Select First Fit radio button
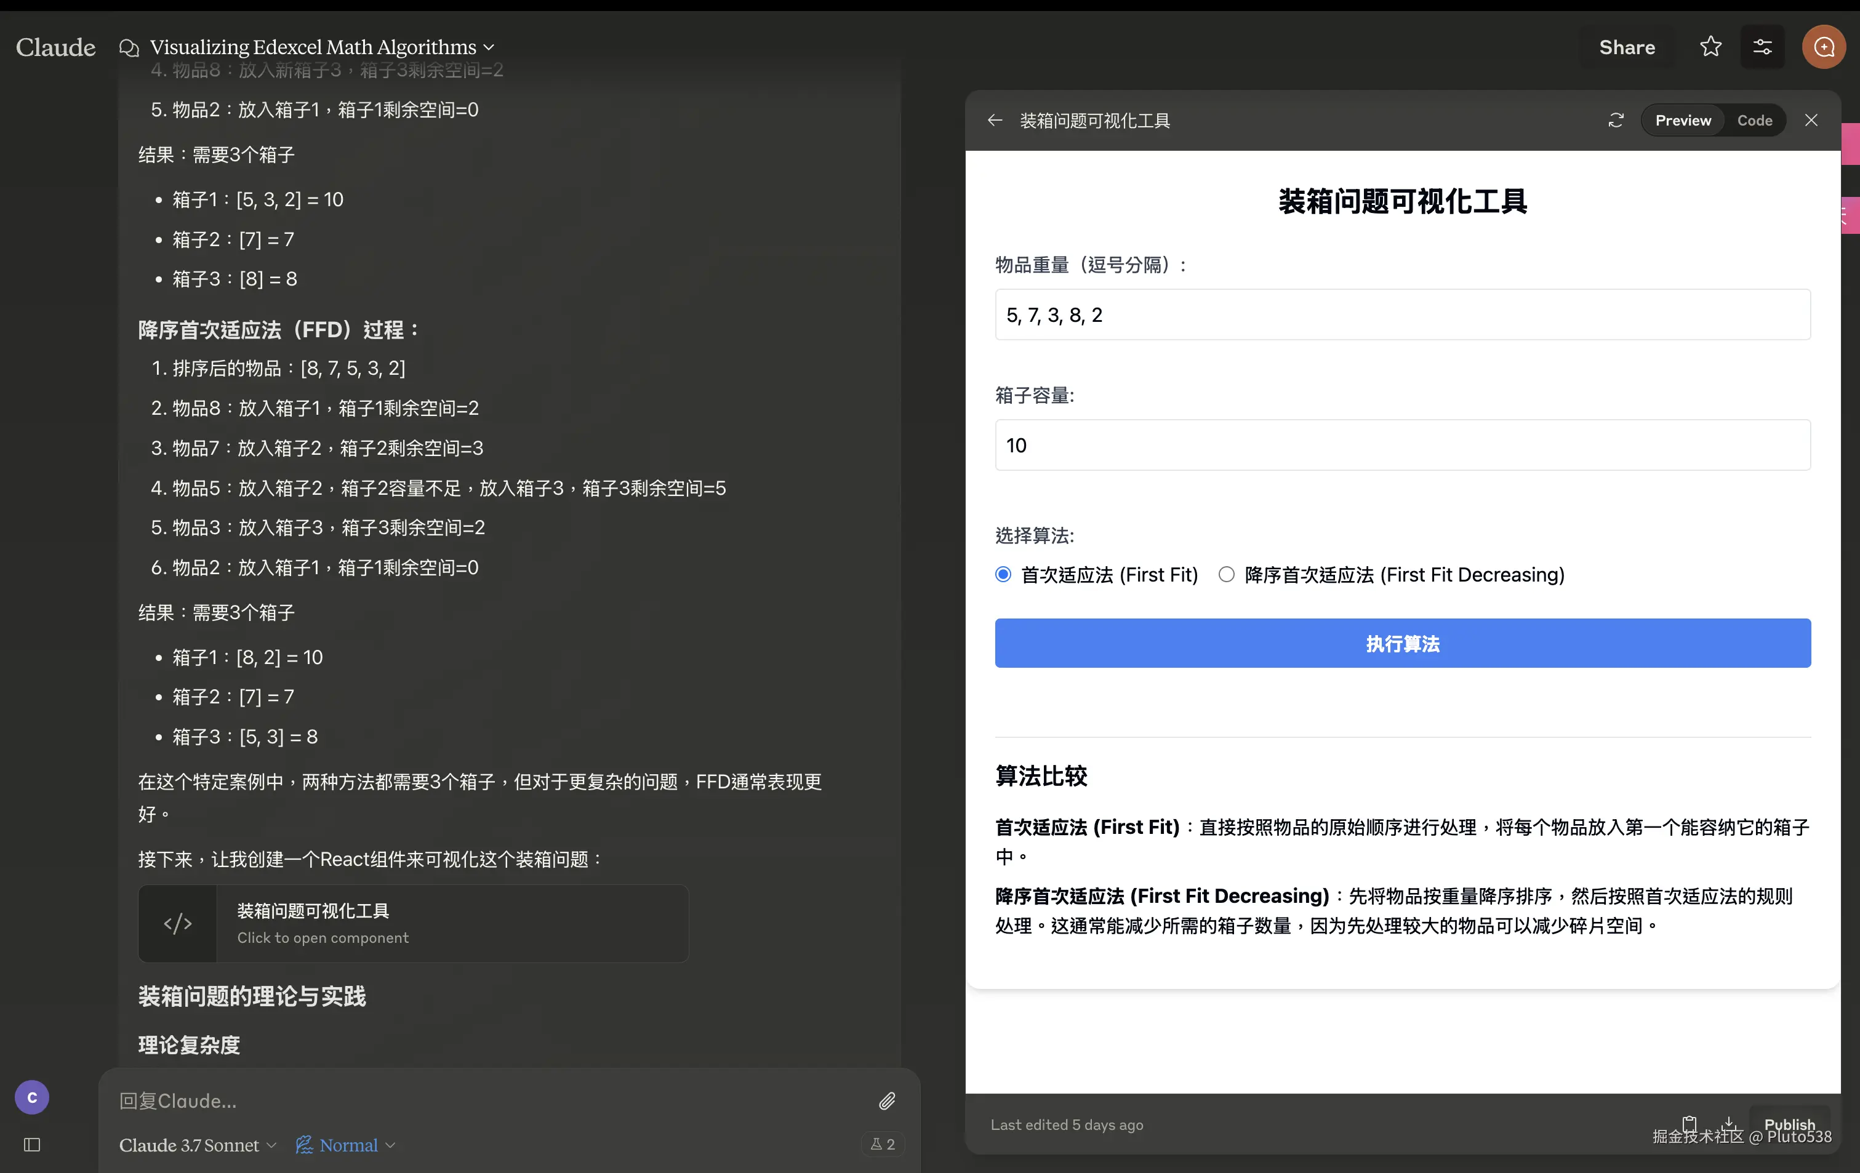The height and width of the screenshot is (1173, 1860). [1003, 575]
